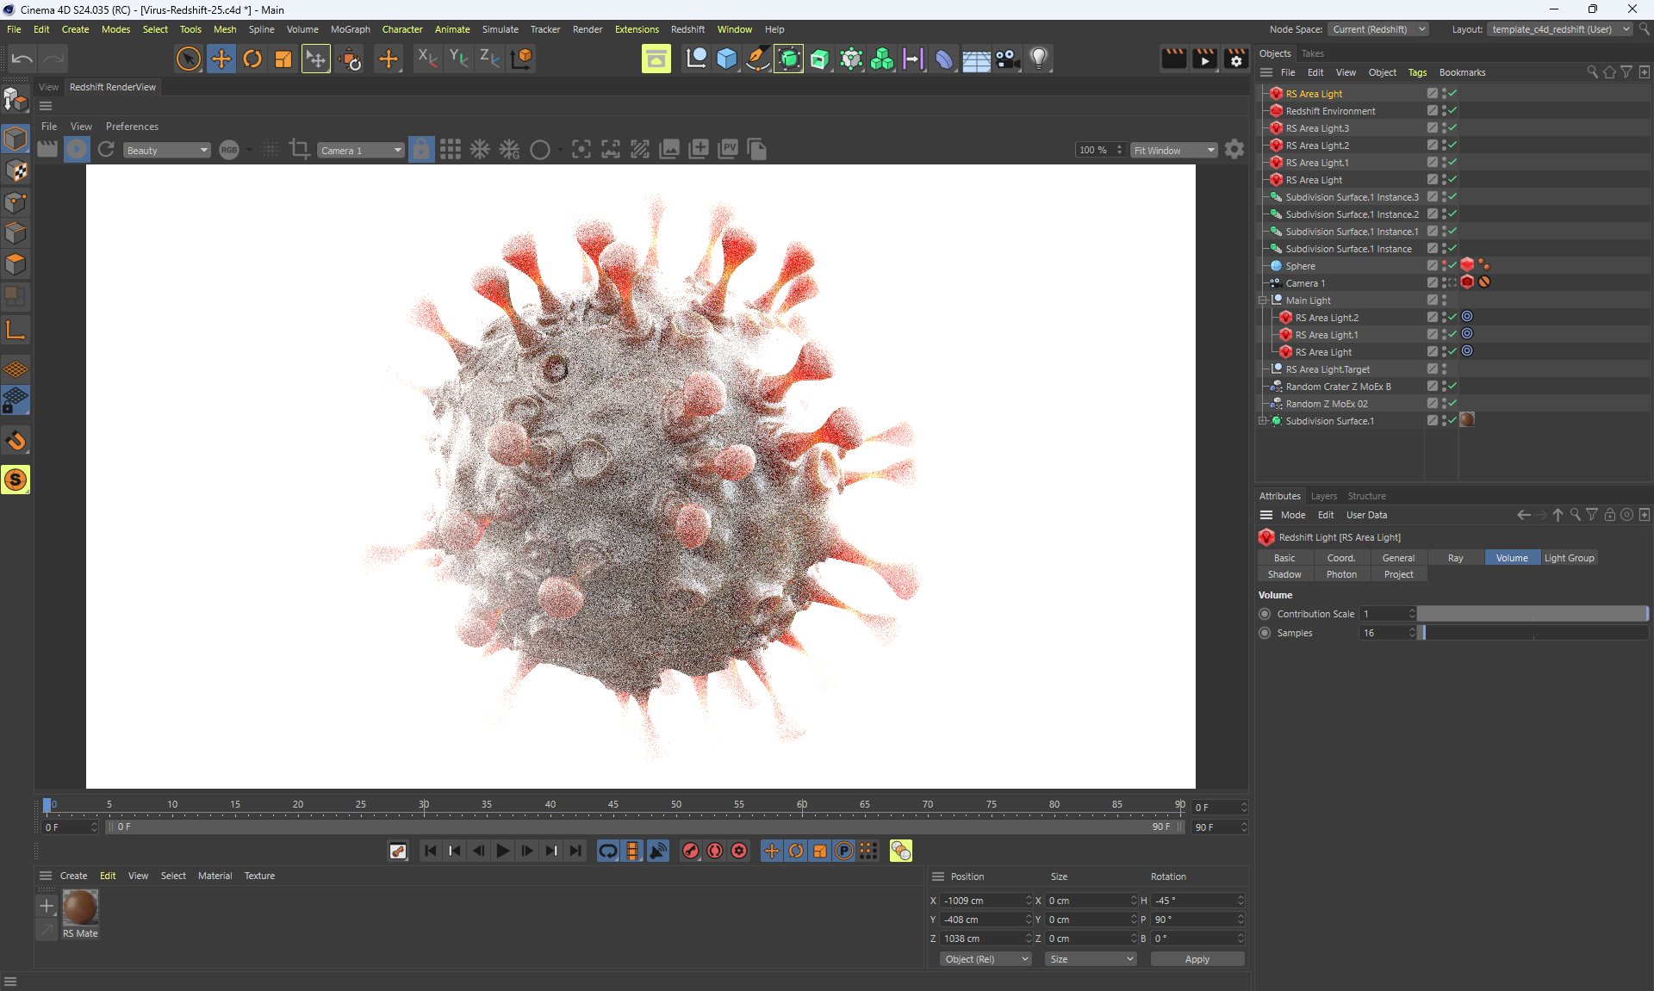Collapse the Main Light hierarchy
Viewport: 1654px width, 991px height.
click(1263, 300)
